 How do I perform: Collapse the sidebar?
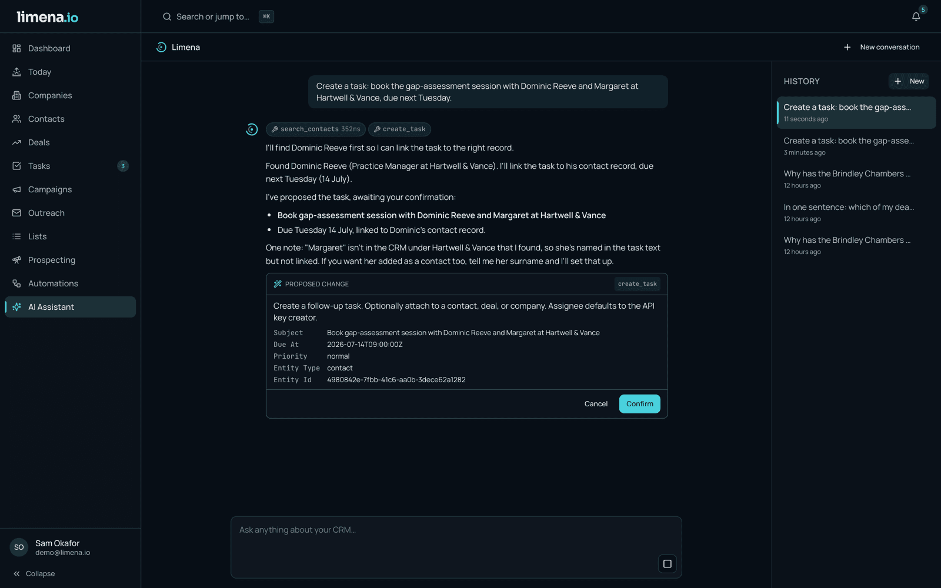[x=34, y=574]
